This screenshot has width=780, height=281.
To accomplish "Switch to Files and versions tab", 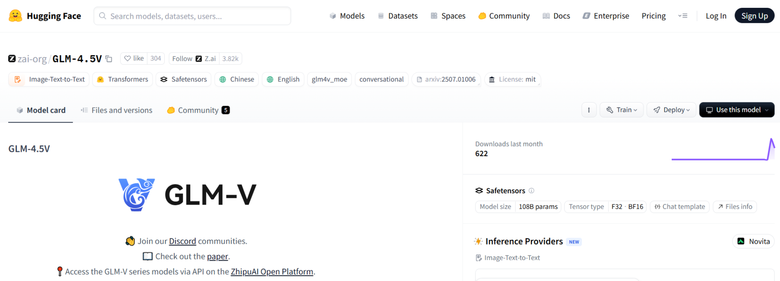I will [x=117, y=111].
